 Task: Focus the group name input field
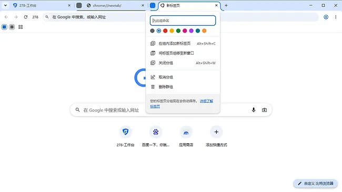[183, 20]
